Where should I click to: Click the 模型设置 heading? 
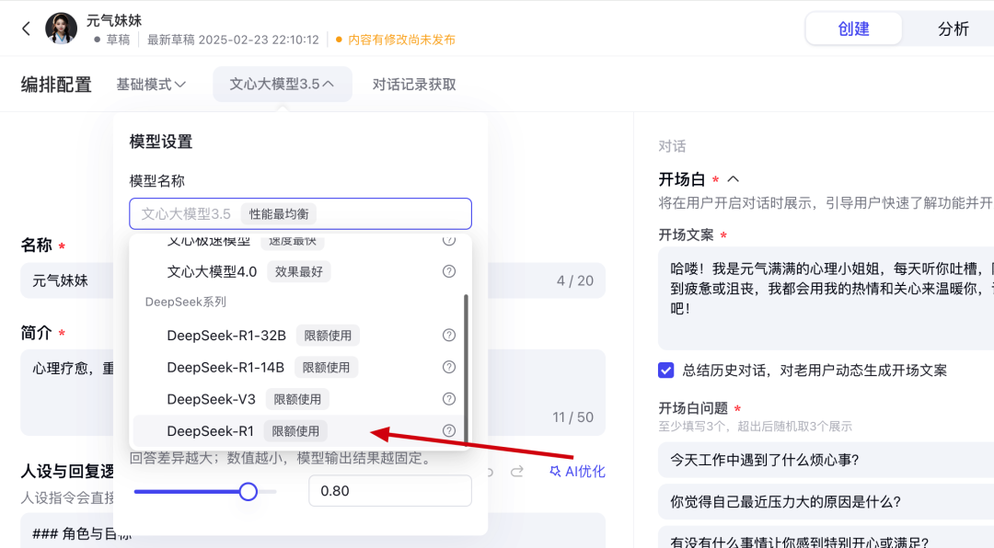[x=161, y=142]
